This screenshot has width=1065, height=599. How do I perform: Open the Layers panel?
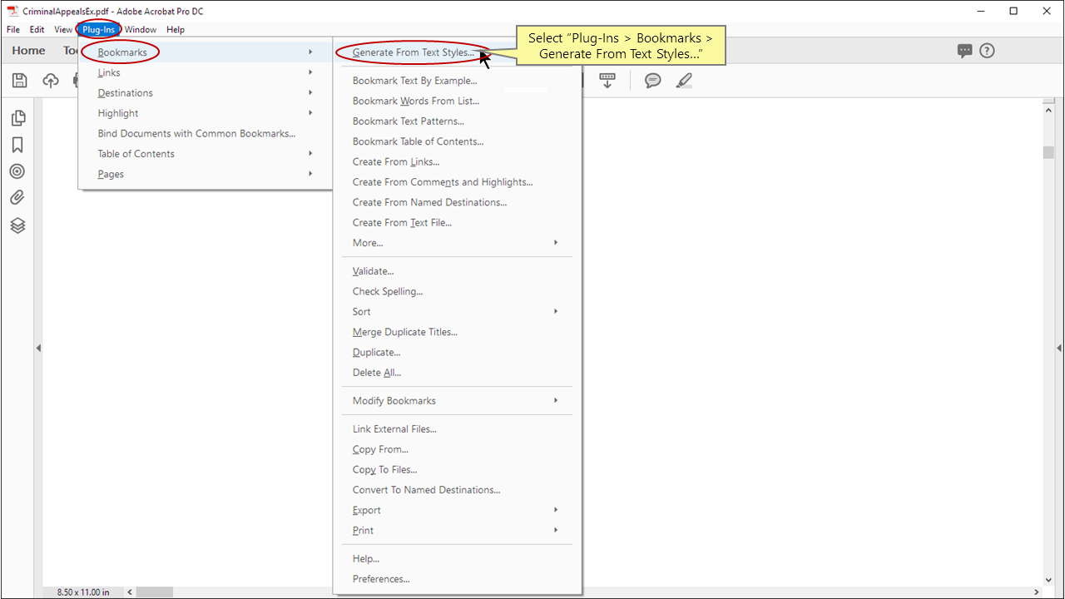pos(17,225)
